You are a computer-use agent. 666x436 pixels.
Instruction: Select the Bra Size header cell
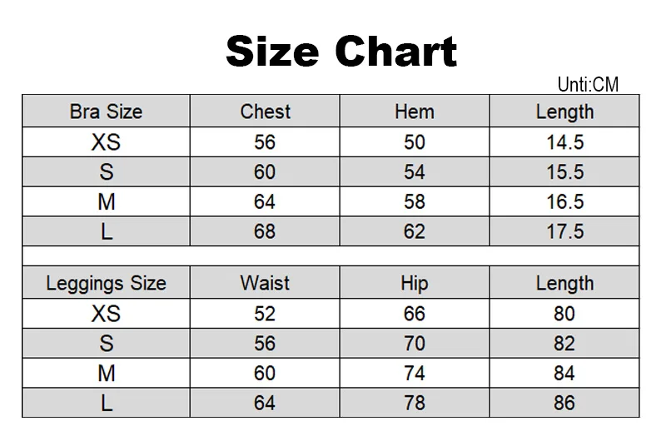click(x=106, y=111)
